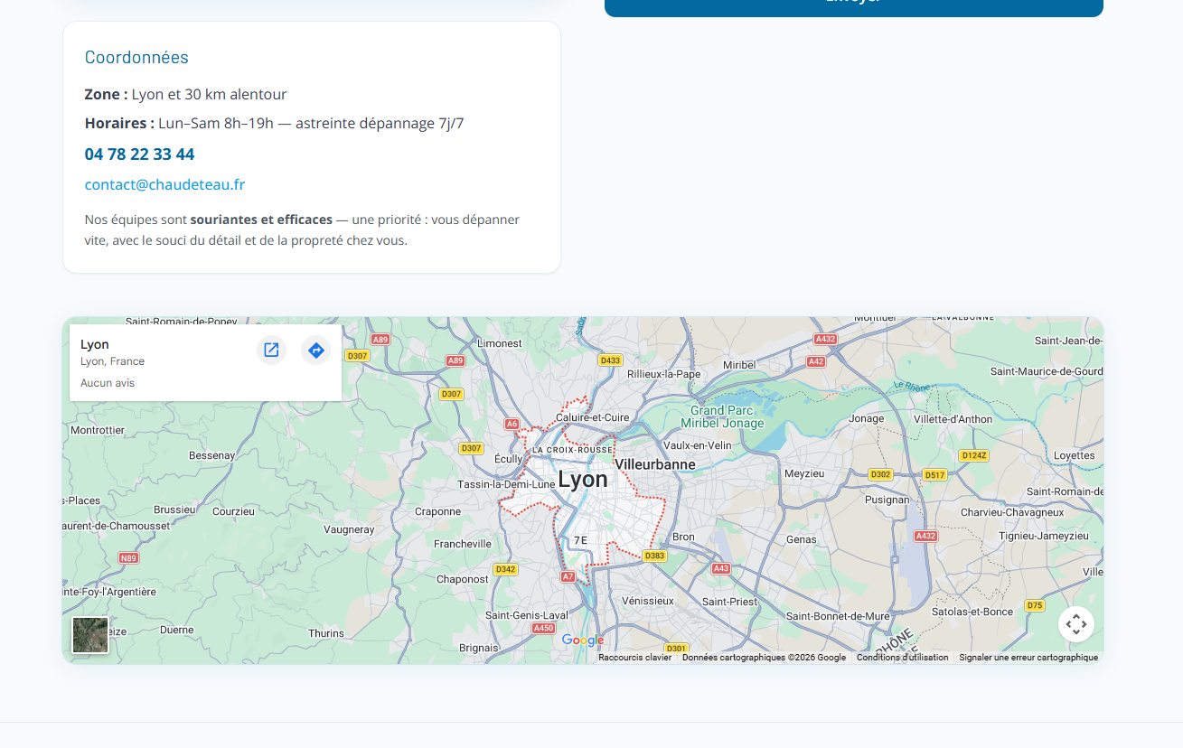Switch to satellite view thumbnail
This screenshot has height=748, width=1183.
point(90,634)
